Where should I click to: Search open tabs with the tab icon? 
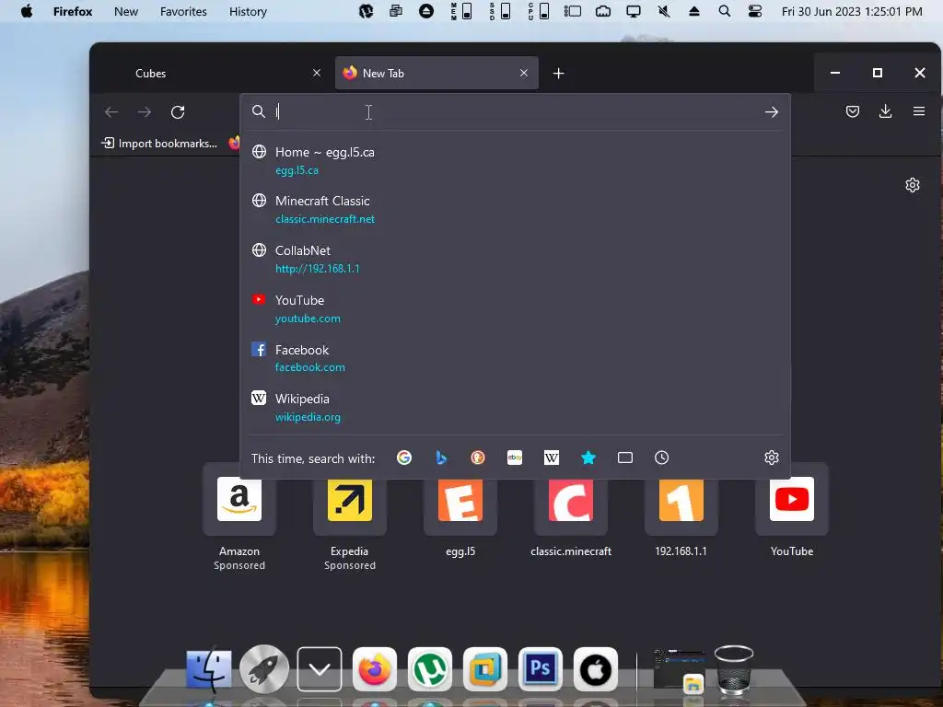pyautogui.click(x=625, y=458)
